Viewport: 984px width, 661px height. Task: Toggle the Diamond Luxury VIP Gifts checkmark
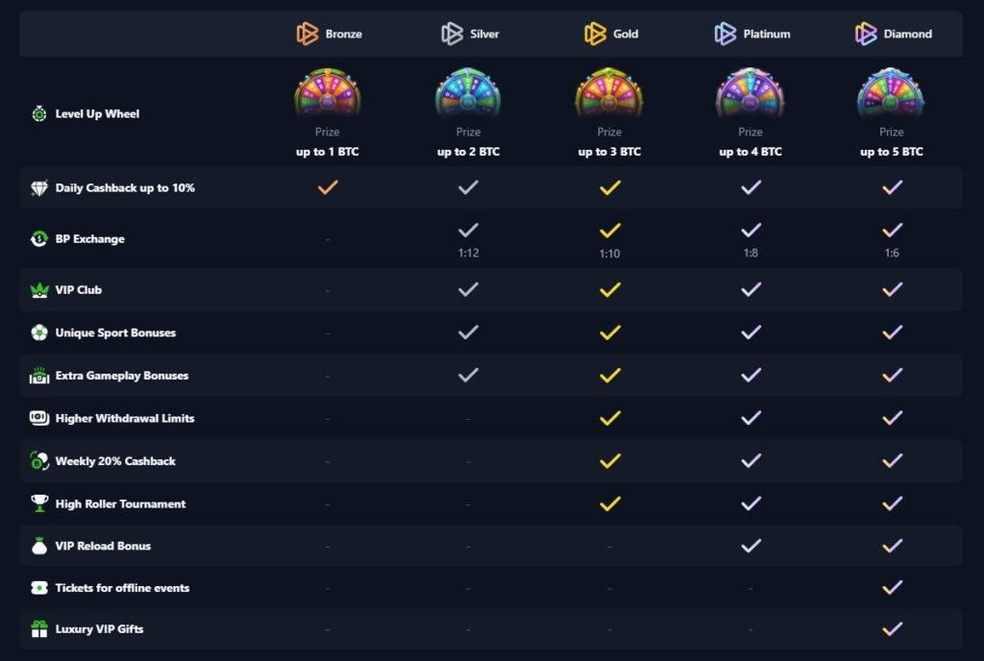tap(890, 628)
